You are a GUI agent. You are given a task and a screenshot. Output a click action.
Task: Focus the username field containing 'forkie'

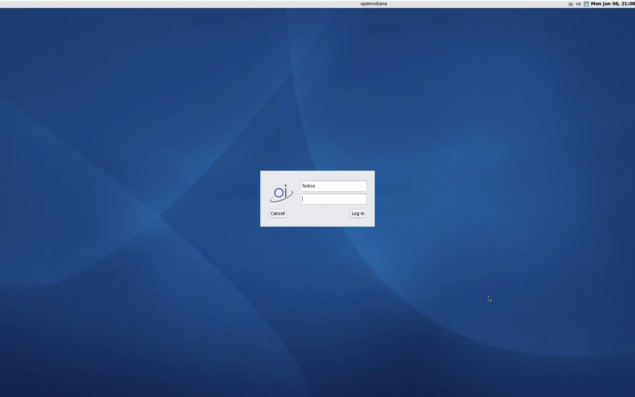click(333, 186)
